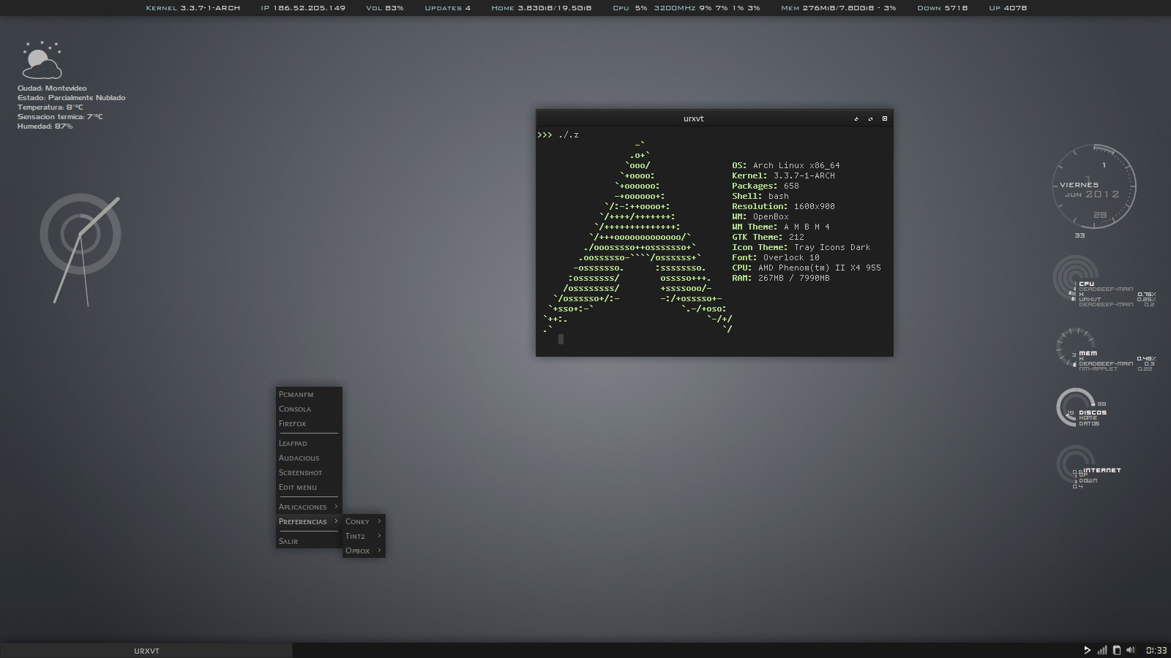Click "RAM: 267MB / 7990MB" line
The image size is (1171, 658).
click(x=781, y=278)
